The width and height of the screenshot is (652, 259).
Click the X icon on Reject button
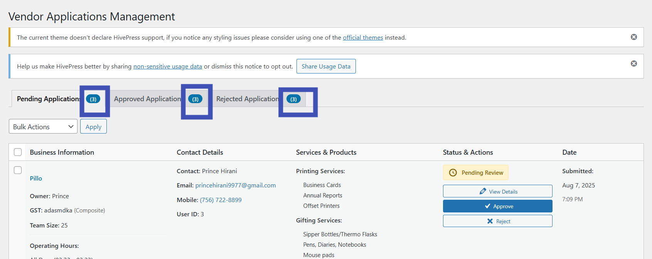(490, 221)
